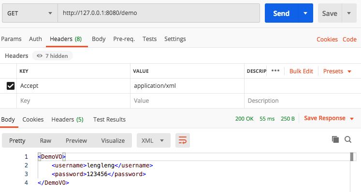Expand the Save Response menu

click(329, 118)
